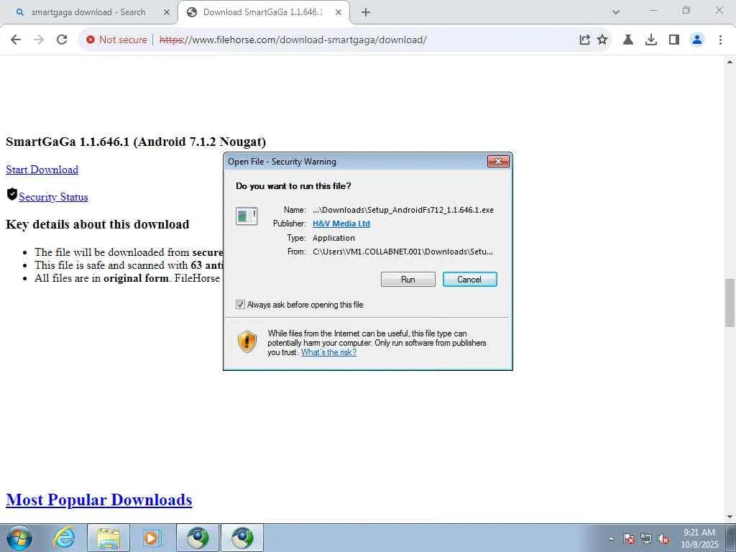Toggle the side panel icon
Viewport: 736px width, 552px height.
coord(674,40)
